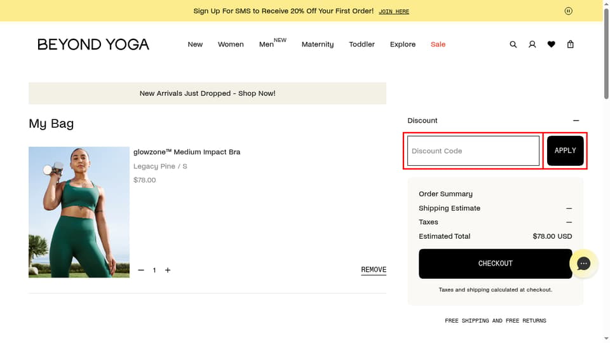
Task: Pause the announcement banner rotation
Action: (568, 11)
